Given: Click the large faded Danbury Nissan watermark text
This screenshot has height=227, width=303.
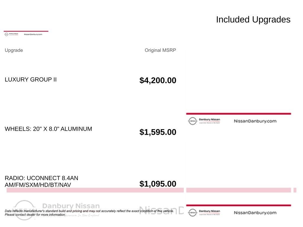Looking at the screenshot, I should [x=71, y=206].
